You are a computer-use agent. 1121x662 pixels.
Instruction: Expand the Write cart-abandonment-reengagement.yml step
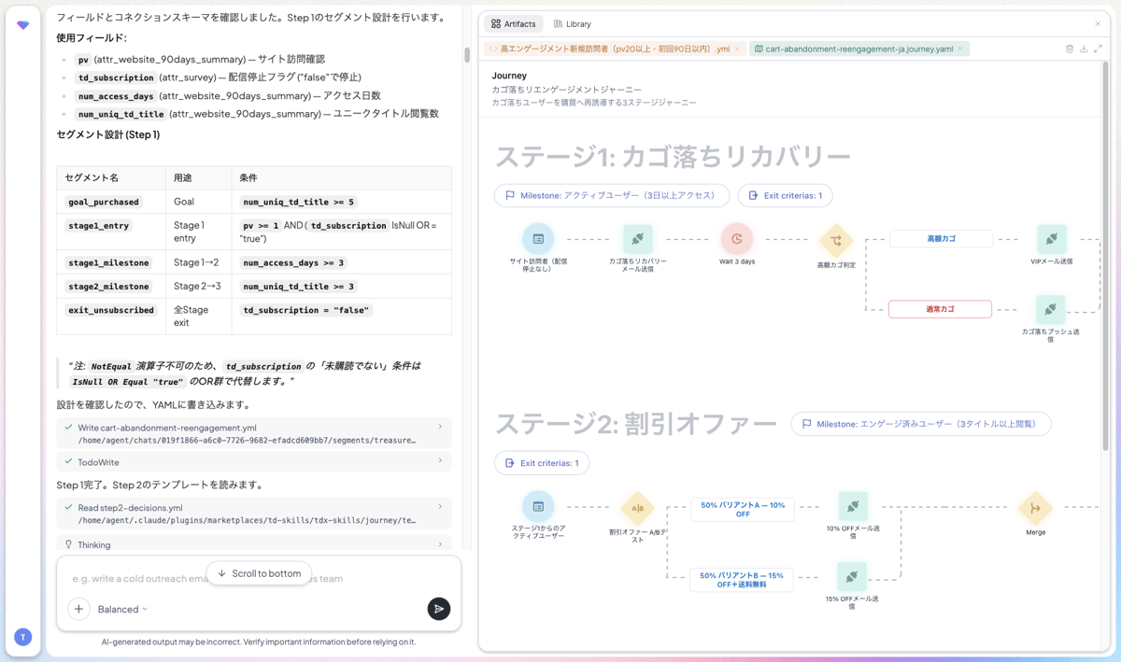click(254, 433)
